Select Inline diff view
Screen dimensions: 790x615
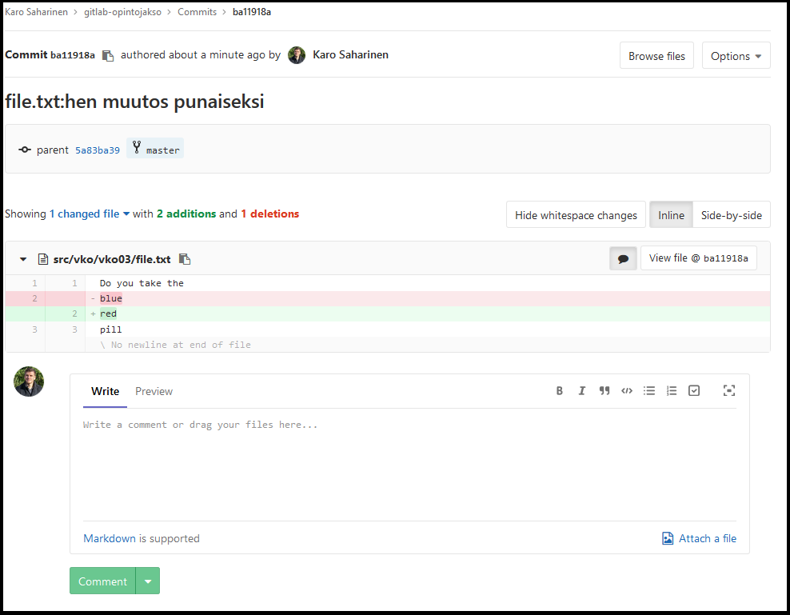[x=671, y=215]
